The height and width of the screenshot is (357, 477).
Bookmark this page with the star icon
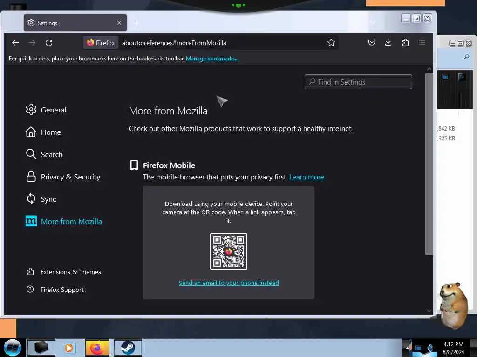(331, 42)
